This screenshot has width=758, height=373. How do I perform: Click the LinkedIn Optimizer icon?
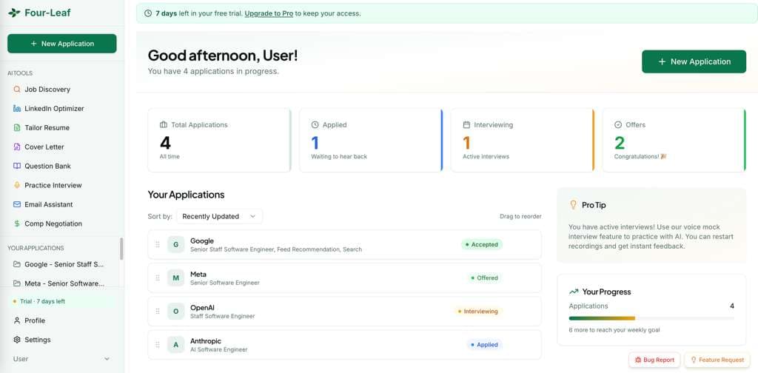17,109
